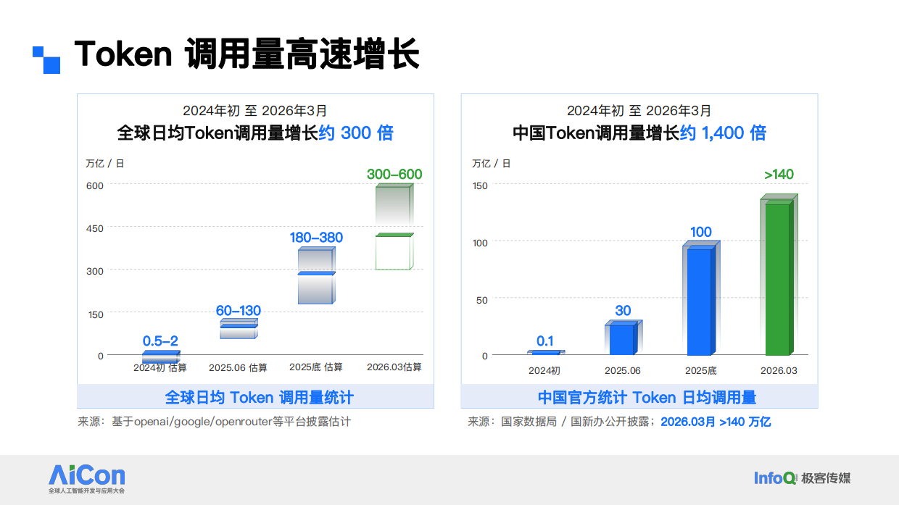Click the green '>140' data label

(x=779, y=175)
